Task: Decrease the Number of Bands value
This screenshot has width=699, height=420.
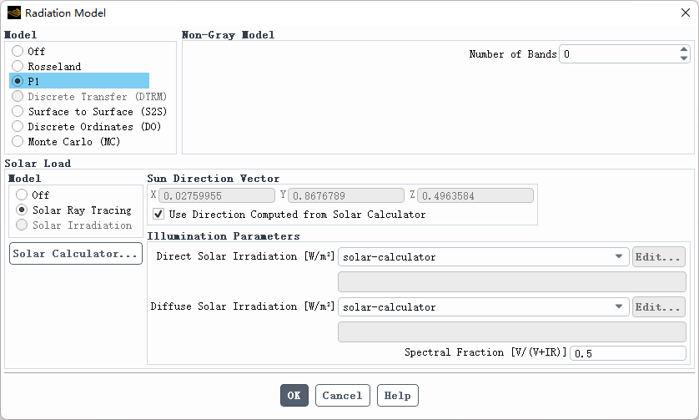Action: click(x=684, y=58)
